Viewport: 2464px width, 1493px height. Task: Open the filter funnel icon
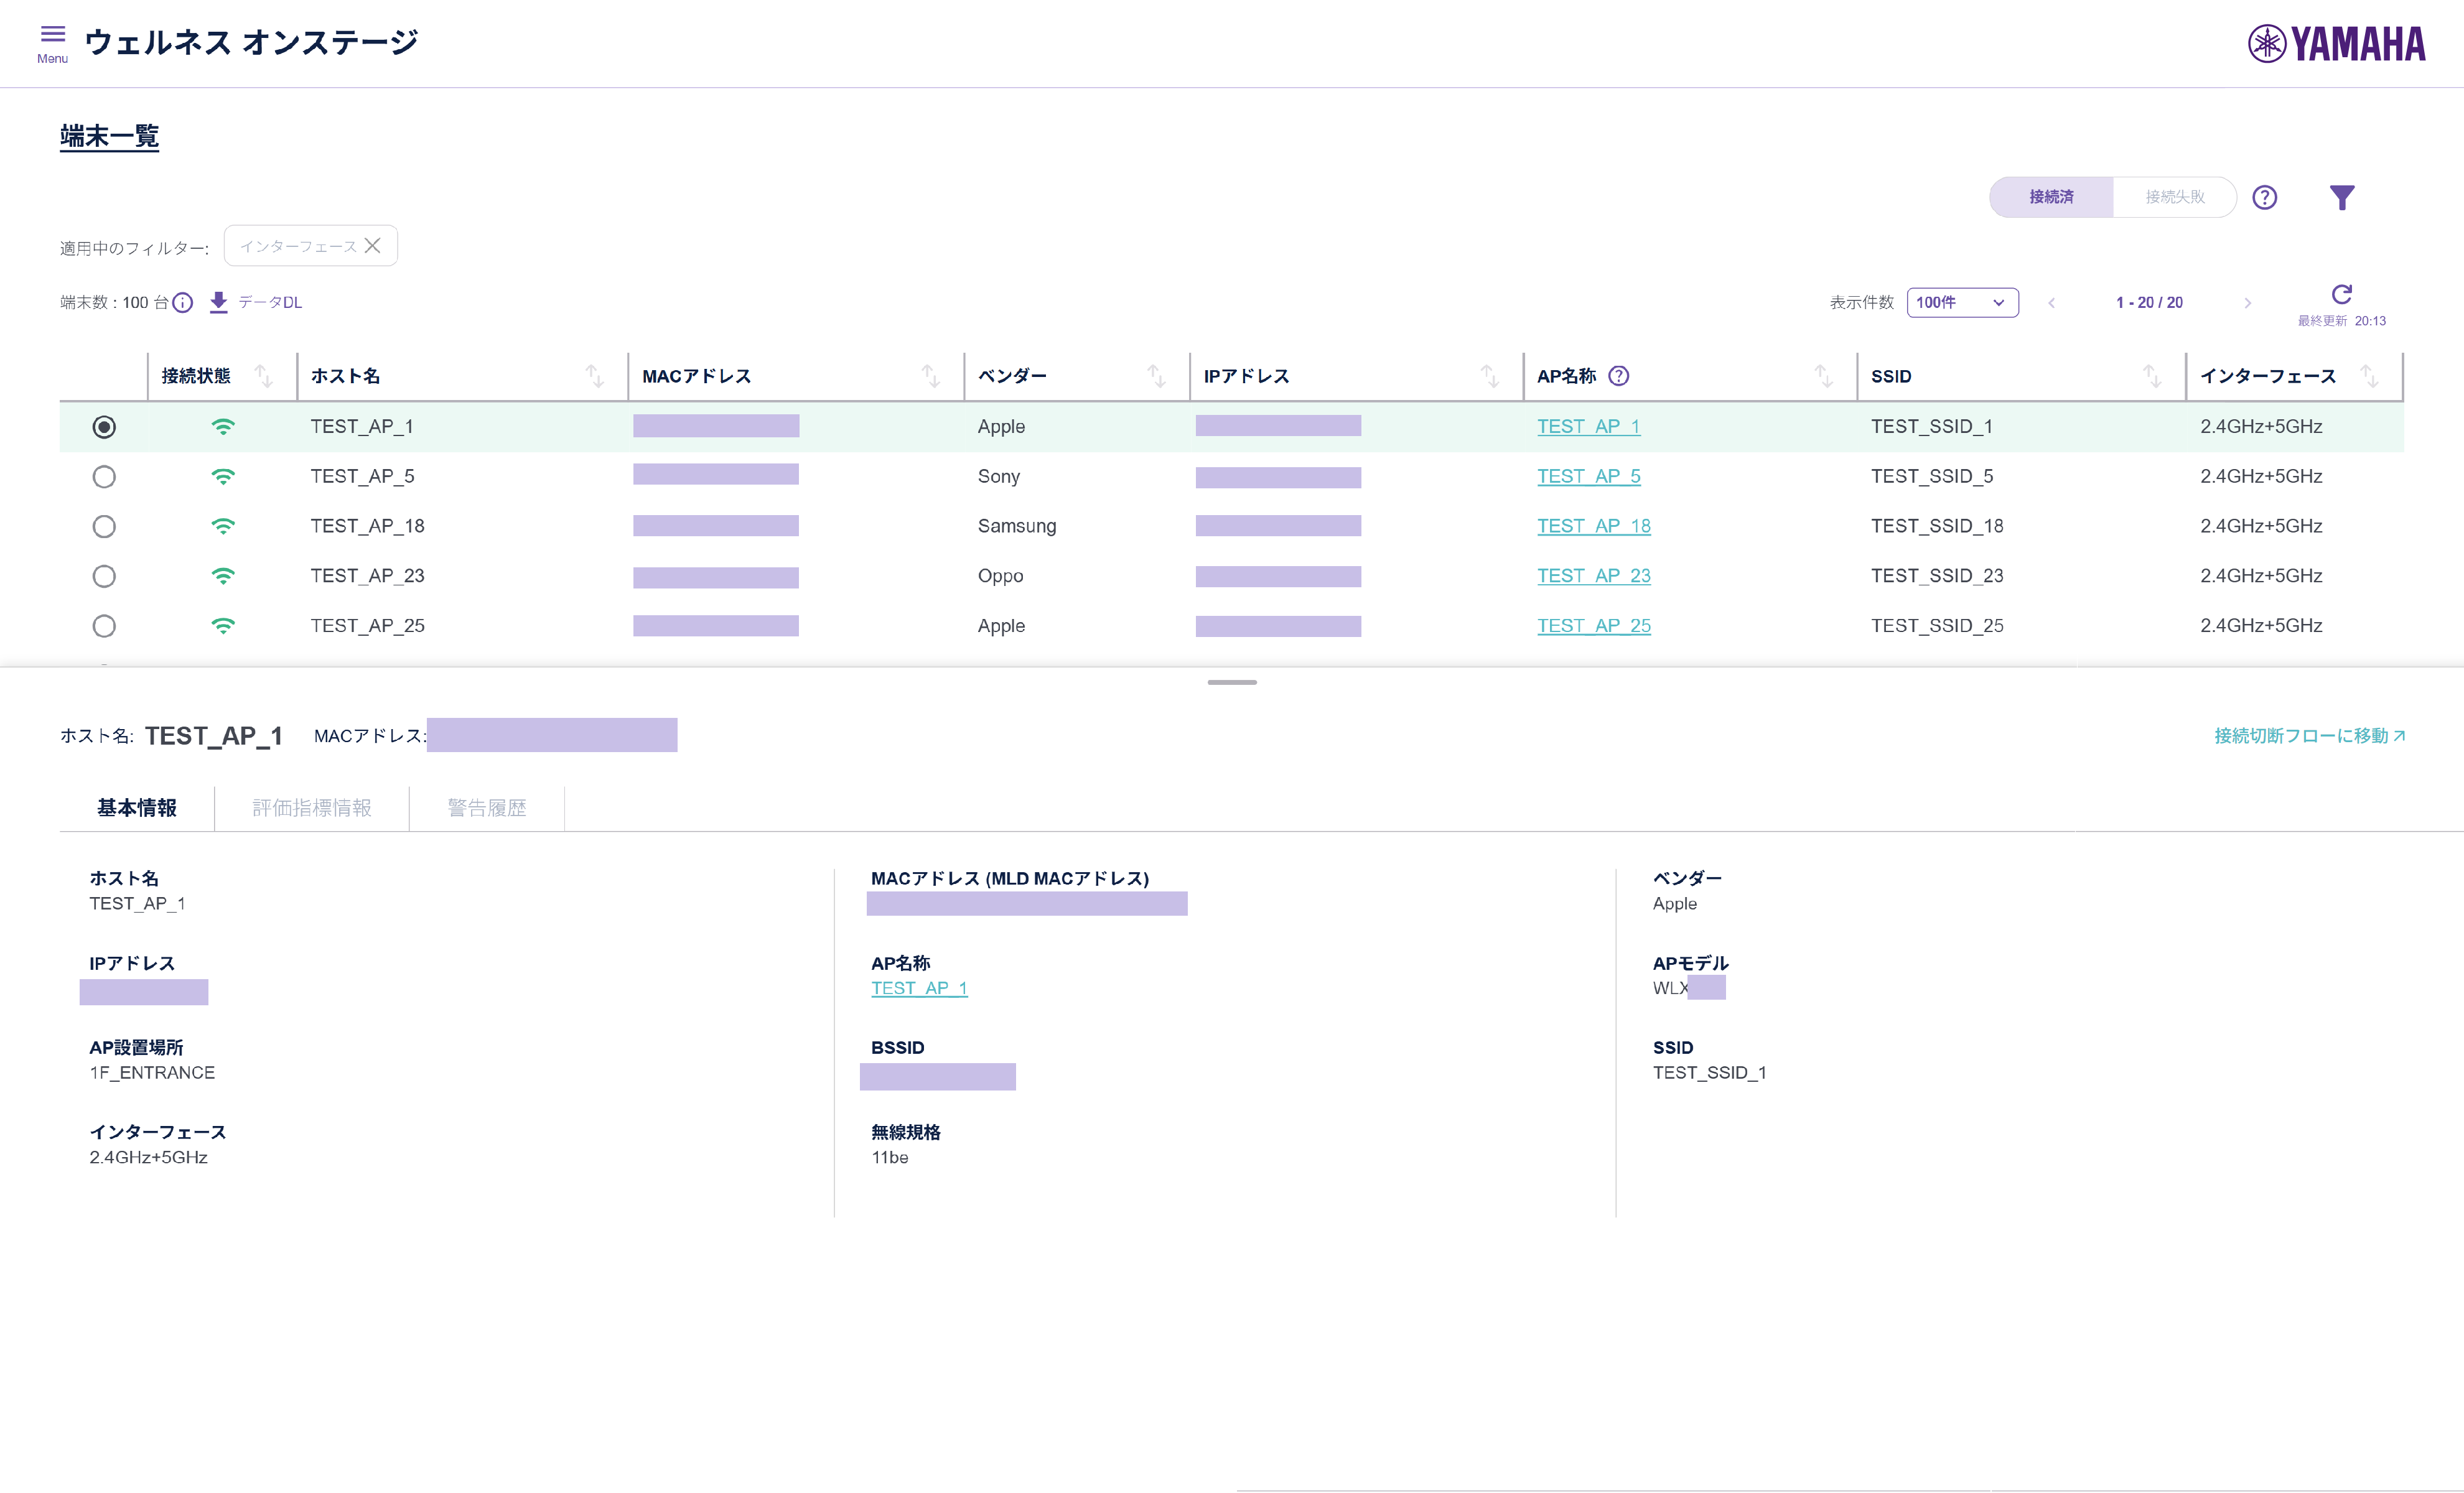click(2341, 197)
